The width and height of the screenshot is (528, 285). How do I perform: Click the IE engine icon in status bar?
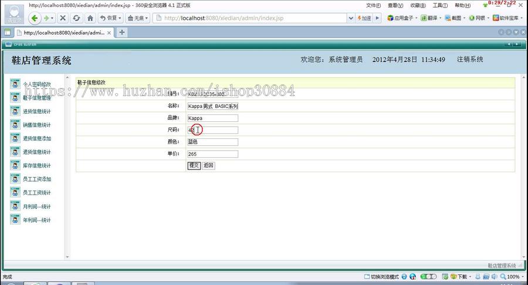pyautogui.click(x=404, y=277)
